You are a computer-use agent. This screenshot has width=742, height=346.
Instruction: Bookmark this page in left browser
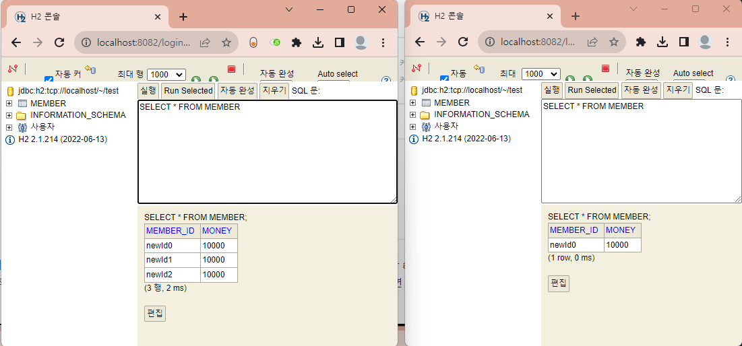pos(226,42)
